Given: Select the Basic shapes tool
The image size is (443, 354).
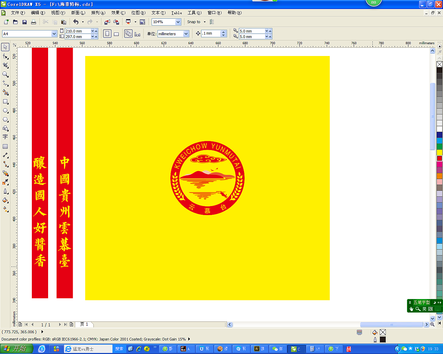Looking at the screenshot, I should (x=5, y=128).
